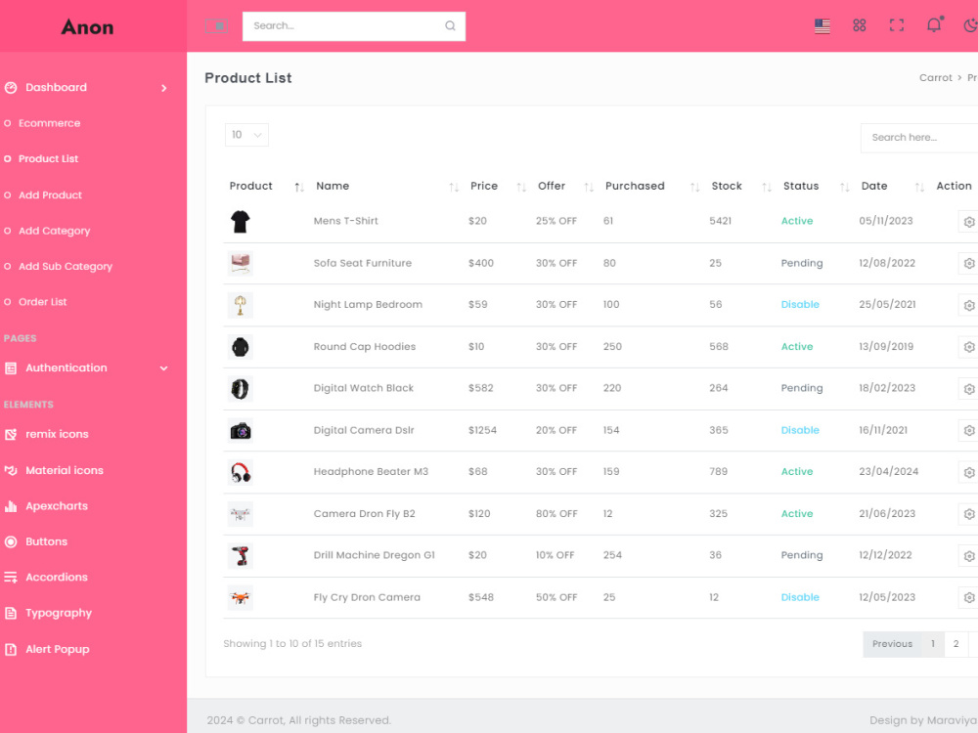Open action gear for Digital Camera Dslr
The image size is (978, 733).
968,430
